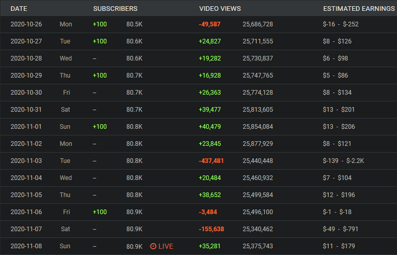This screenshot has width=397, height=255.
Task: Click the +19,282 video views change
Action: [x=210, y=58]
